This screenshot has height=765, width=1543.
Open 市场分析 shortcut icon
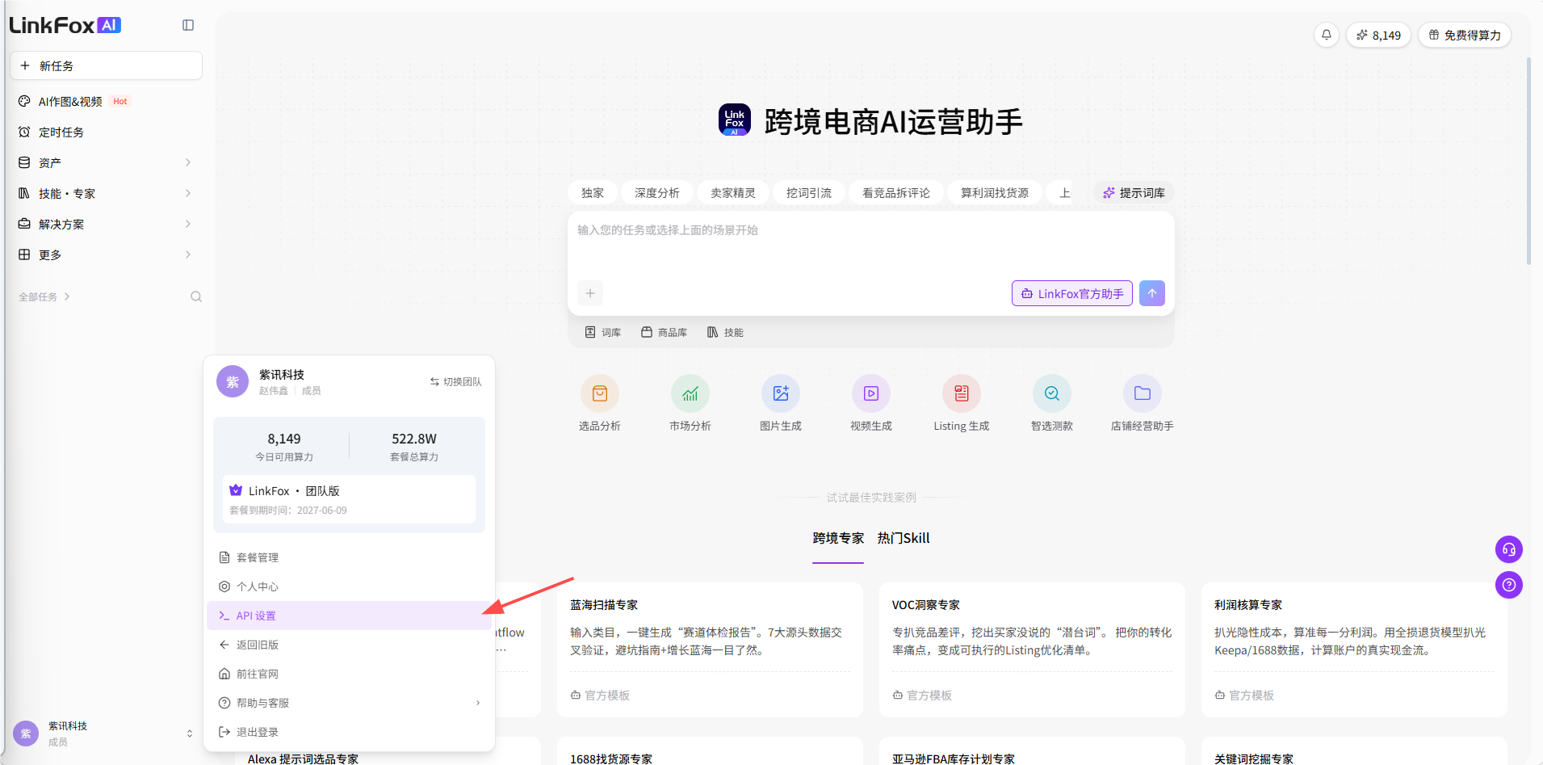(x=690, y=393)
